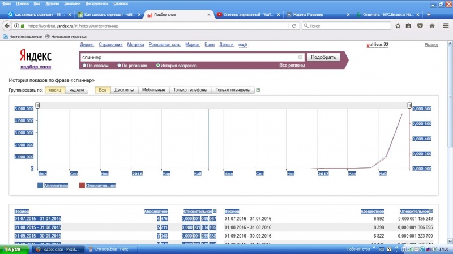This screenshot has height=254, width=453.
Task: Show data for Все devices
Action: (x=102, y=90)
